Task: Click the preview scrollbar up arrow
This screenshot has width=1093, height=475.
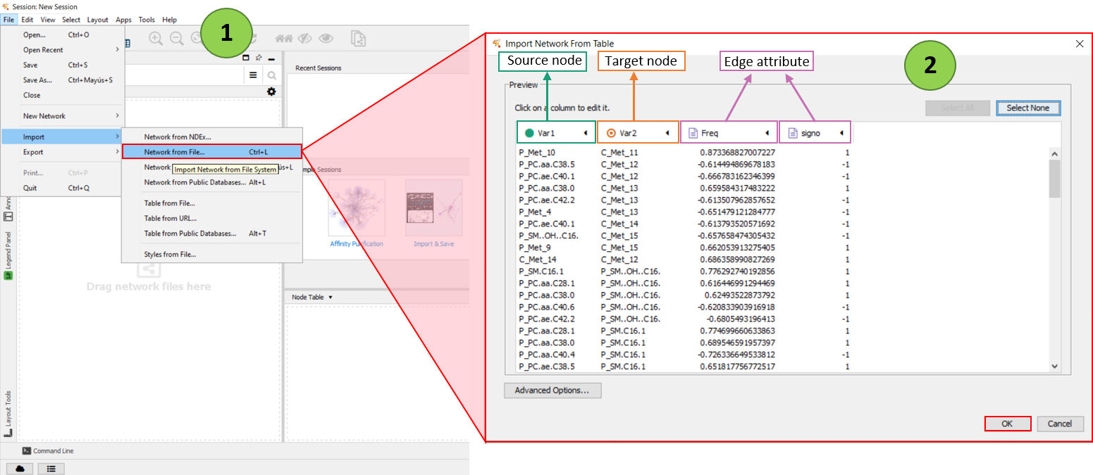Action: point(1054,153)
